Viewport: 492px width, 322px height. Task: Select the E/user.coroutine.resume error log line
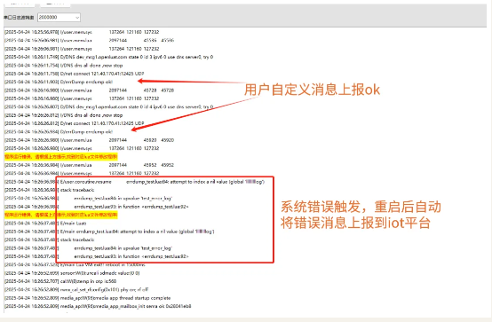tap(135, 182)
